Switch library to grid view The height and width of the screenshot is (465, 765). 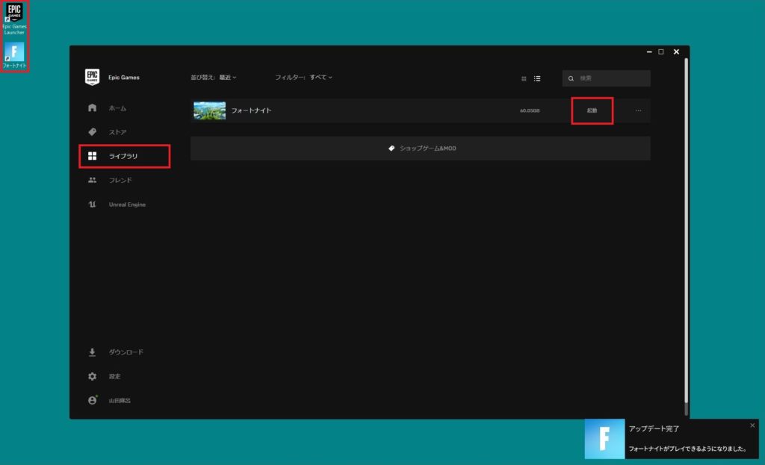(524, 78)
